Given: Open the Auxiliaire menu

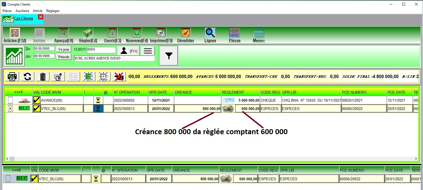Looking at the screenshot, I should coord(22,11).
